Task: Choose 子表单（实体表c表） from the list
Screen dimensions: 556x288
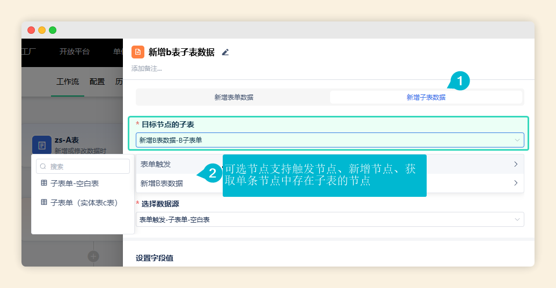Action: pos(83,203)
